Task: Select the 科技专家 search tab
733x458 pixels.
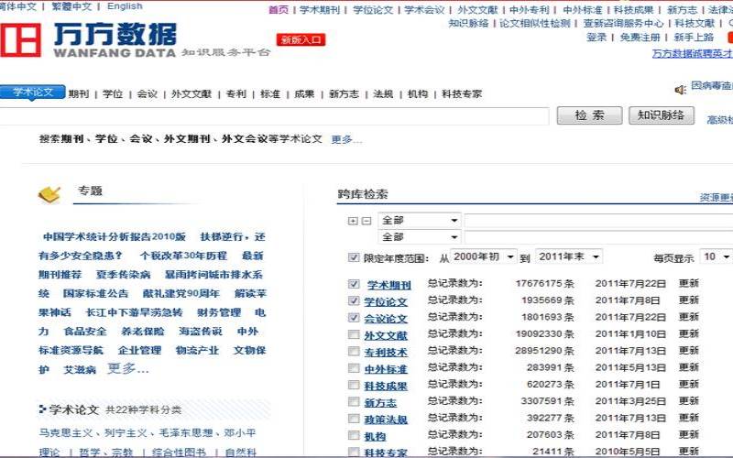Action: (462, 94)
